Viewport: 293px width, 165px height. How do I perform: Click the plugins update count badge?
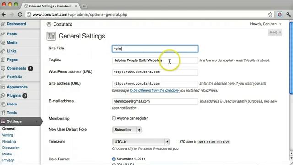click(25, 96)
